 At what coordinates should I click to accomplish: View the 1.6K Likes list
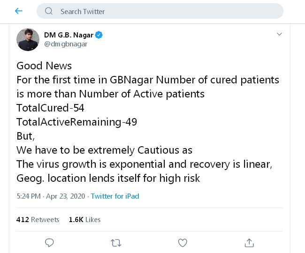pyautogui.click(x=84, y=219)
